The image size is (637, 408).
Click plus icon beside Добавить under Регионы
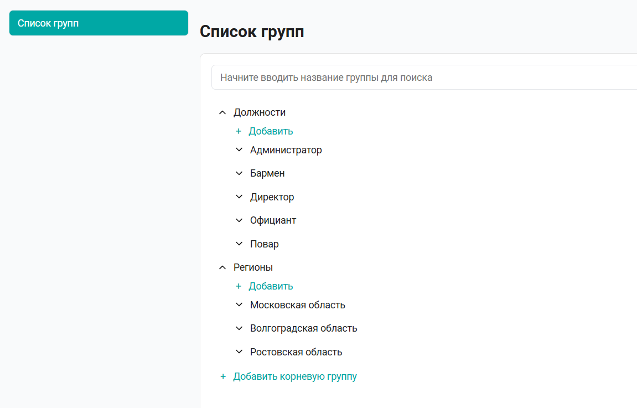pyautogui.click(x=239, y=286)
